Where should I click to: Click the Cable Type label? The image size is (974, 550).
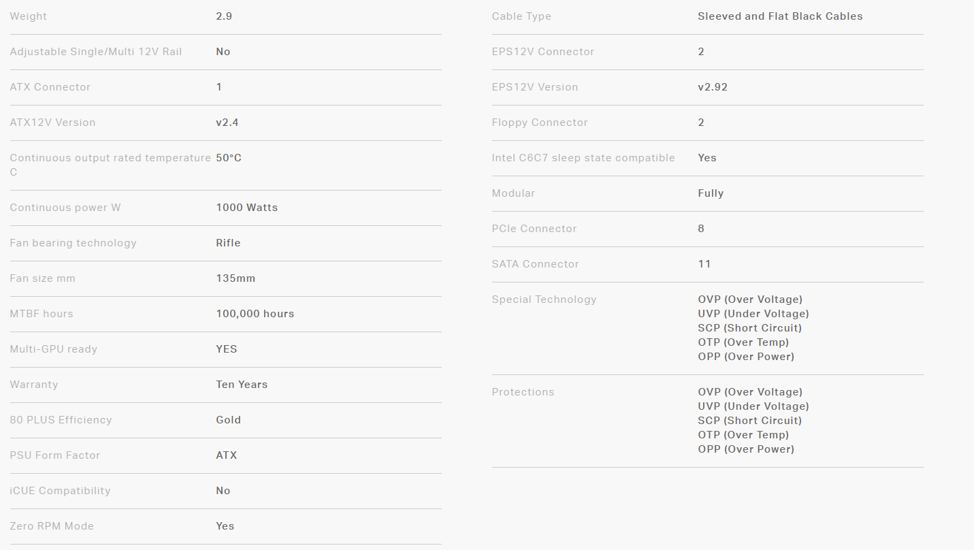pos(521,16)
